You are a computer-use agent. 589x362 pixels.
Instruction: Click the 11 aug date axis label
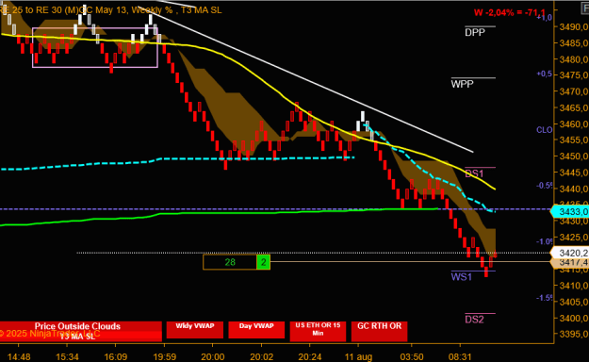(x=358, y=356)
